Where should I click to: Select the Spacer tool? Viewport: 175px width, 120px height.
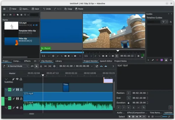(x=45, y=66)
